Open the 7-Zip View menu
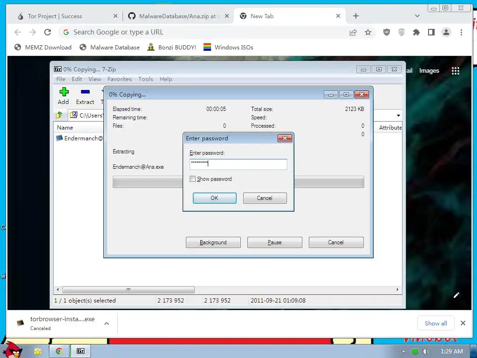The width and height of the screenshot is (477, 358). (95, 79)
